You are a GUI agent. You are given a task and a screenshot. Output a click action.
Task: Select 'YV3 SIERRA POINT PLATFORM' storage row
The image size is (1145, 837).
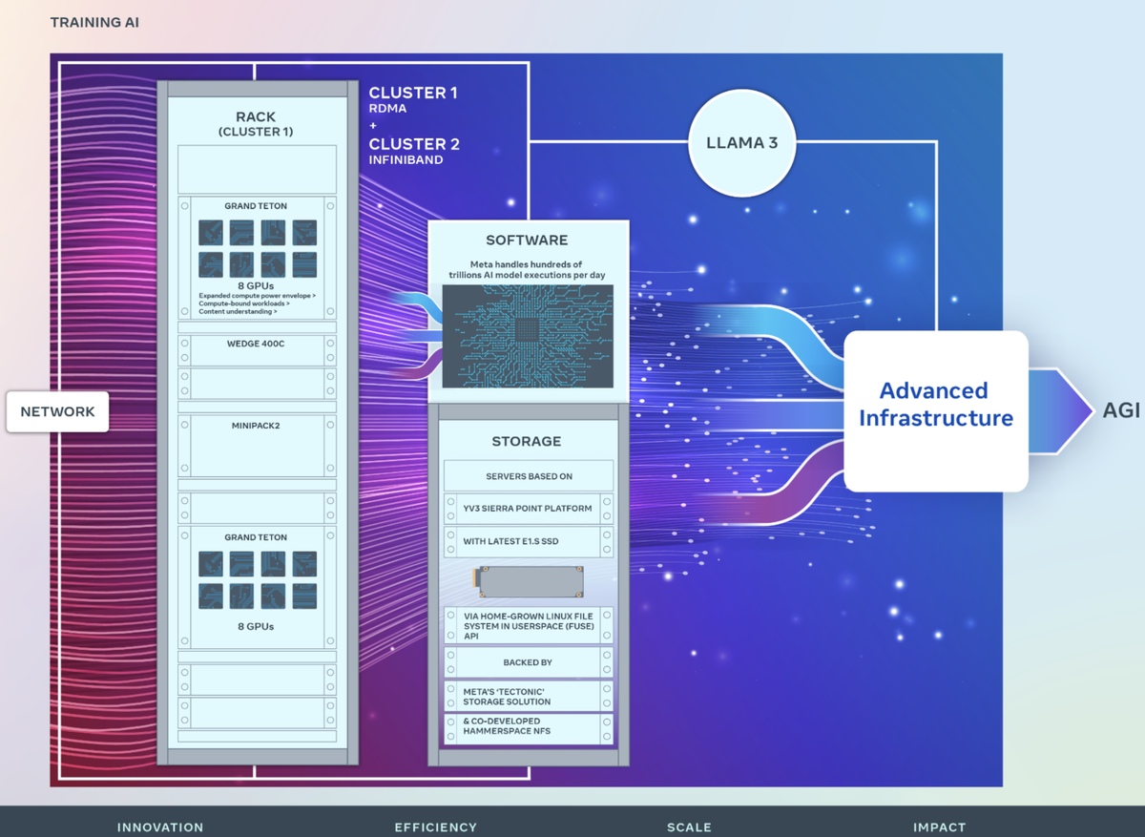point(529,509)
